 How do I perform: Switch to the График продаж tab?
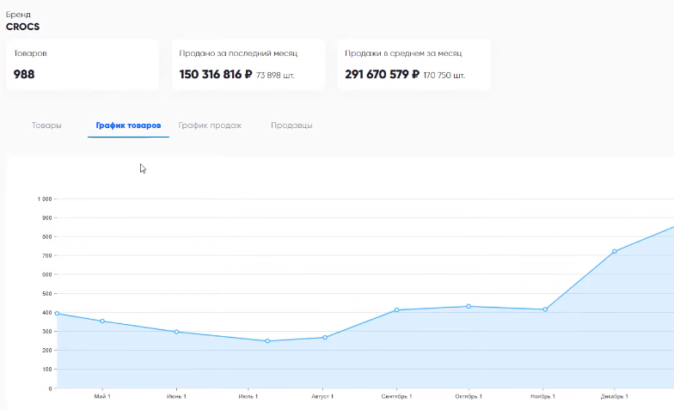click(210, 125)
